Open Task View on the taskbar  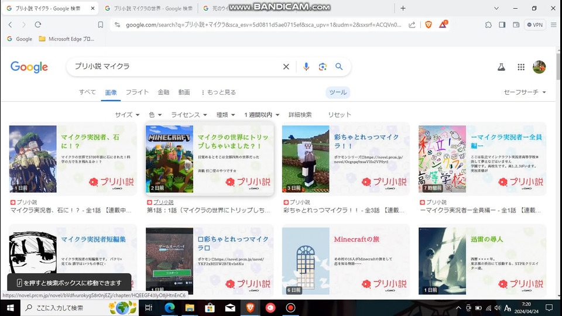[148, 308]
